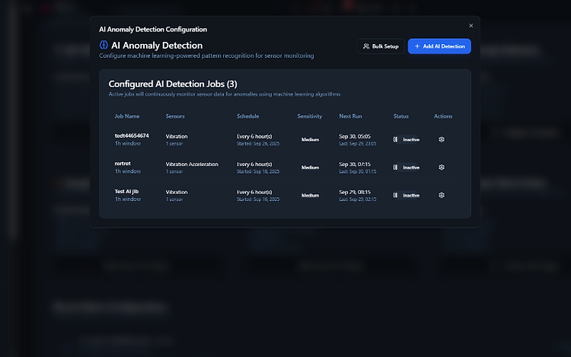This screenshot has width=571, height=357.
Task: Click Started: Sep 16, 2025 text
Action: point(258,199)
